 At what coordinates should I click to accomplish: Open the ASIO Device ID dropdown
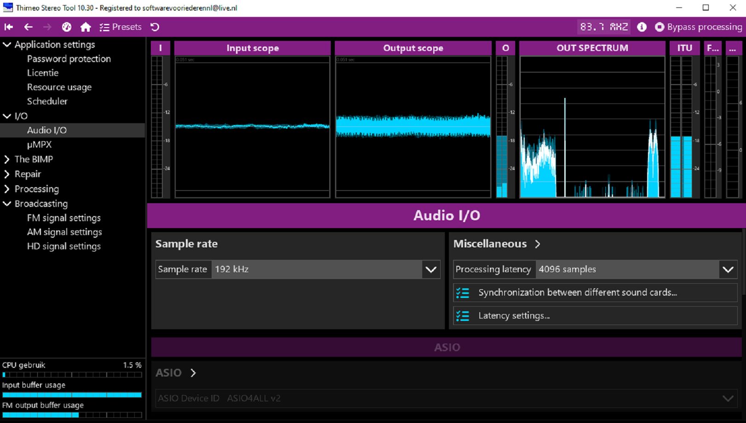pos(446,398)
